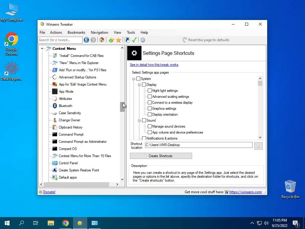Check the Sound checkbox

pyautogui.click(x=144, y=120)
